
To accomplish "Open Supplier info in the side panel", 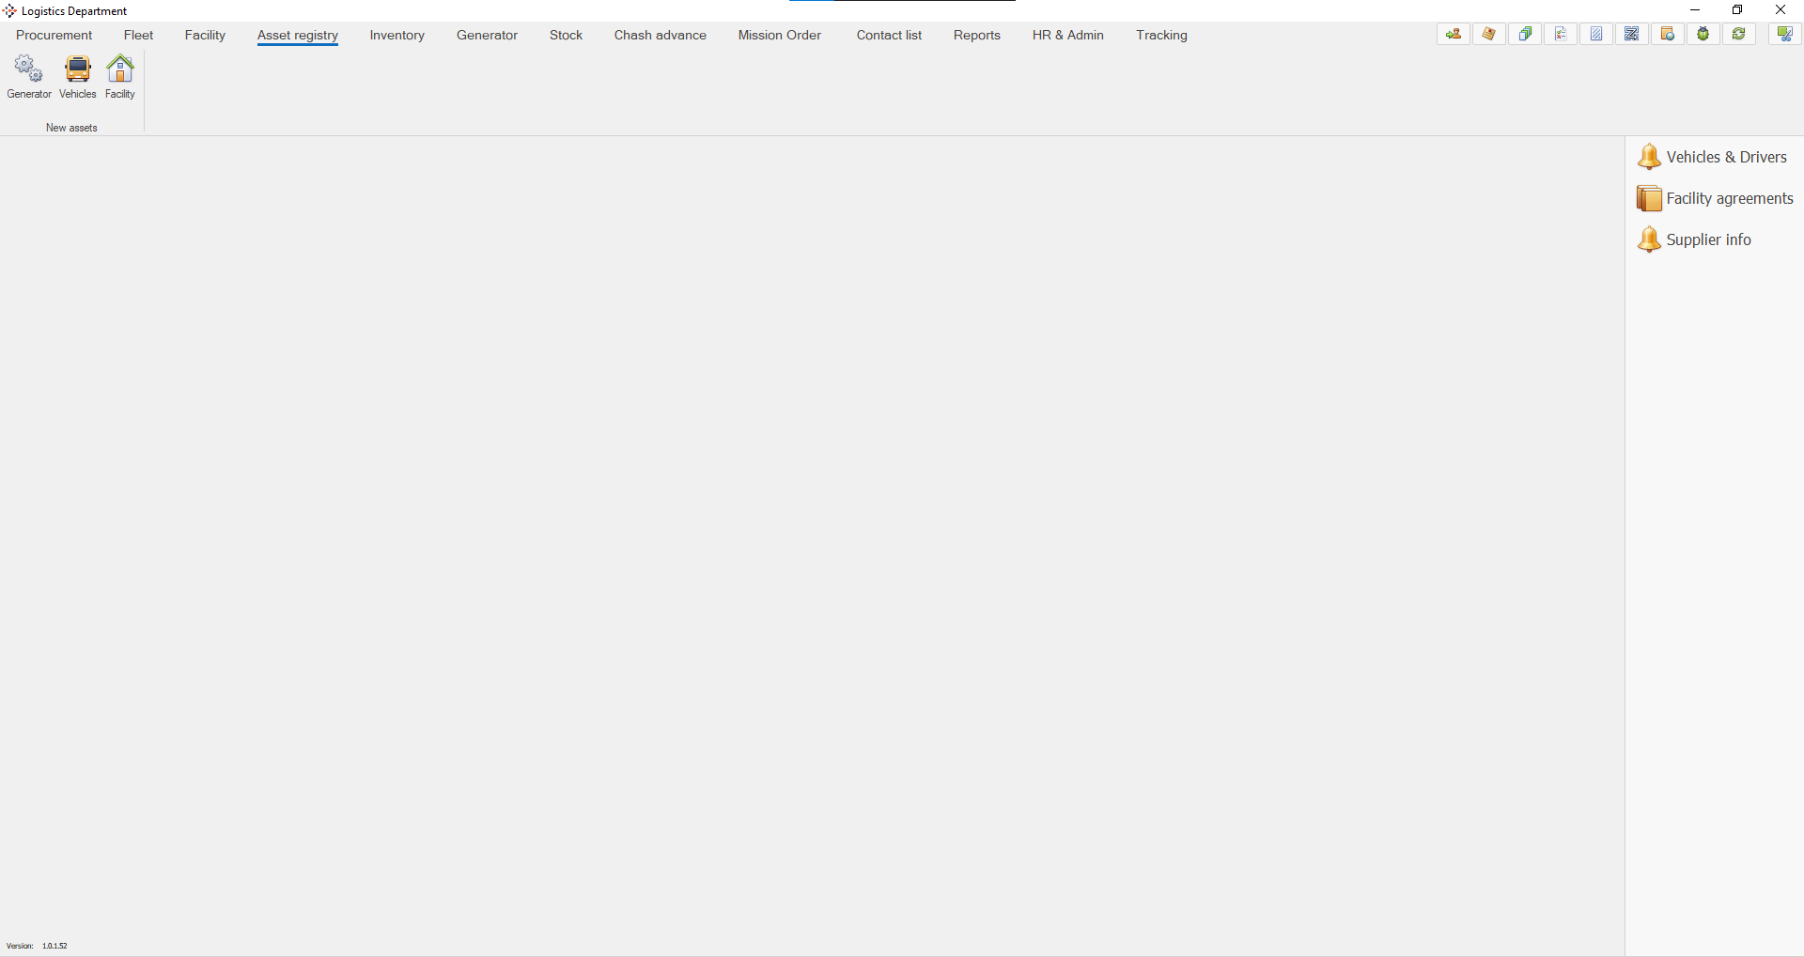I will (1707, 239).
